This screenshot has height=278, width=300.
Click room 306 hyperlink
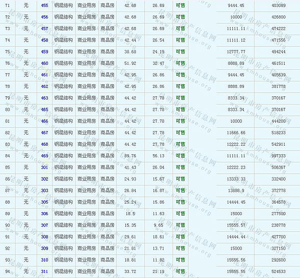(x=45, y=214)
